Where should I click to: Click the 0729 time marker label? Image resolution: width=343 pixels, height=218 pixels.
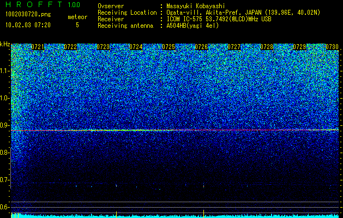[299, 47]
